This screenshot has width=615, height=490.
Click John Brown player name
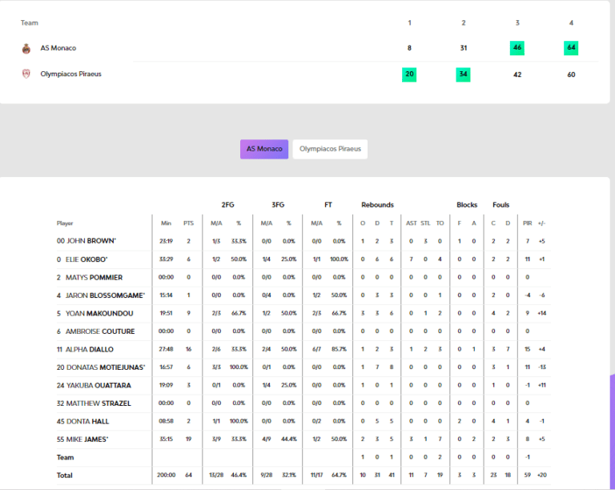click(x=91, y=241)
